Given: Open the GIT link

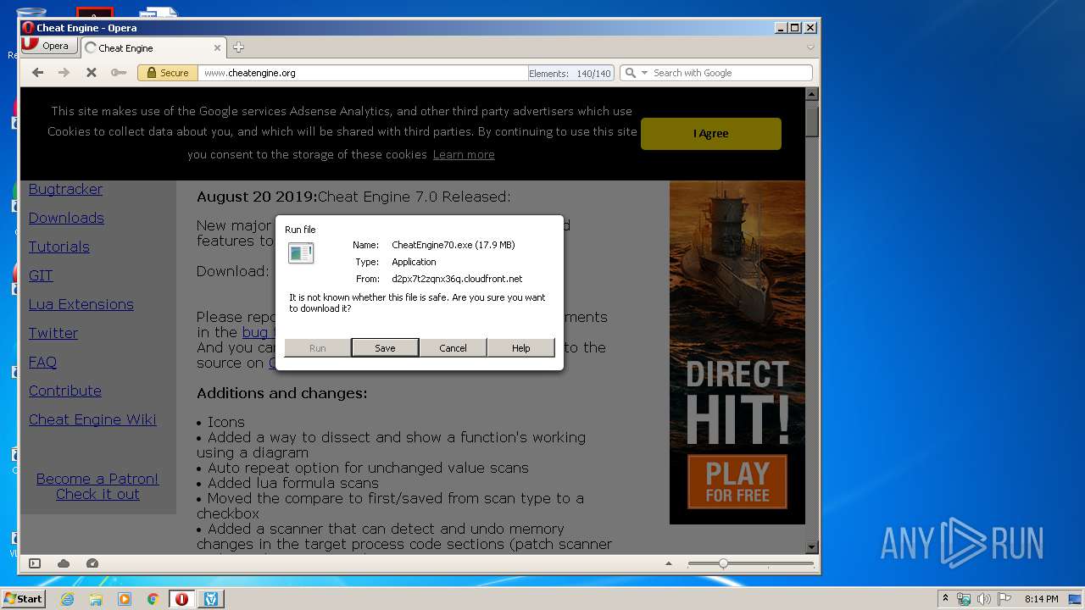Looking at the screenshot, I should point(41,275).
